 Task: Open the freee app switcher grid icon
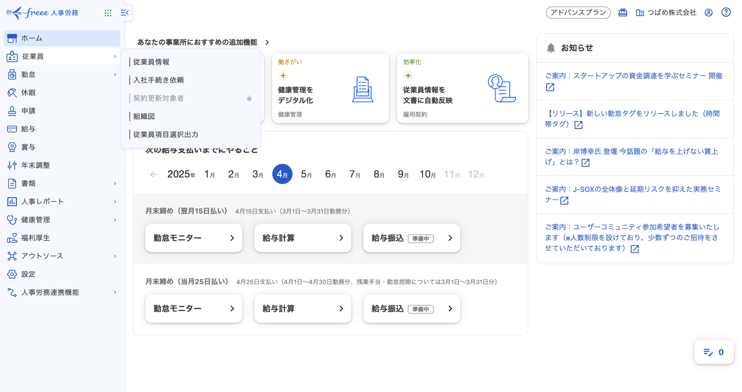pyautogui.click(x=108, y=13)
